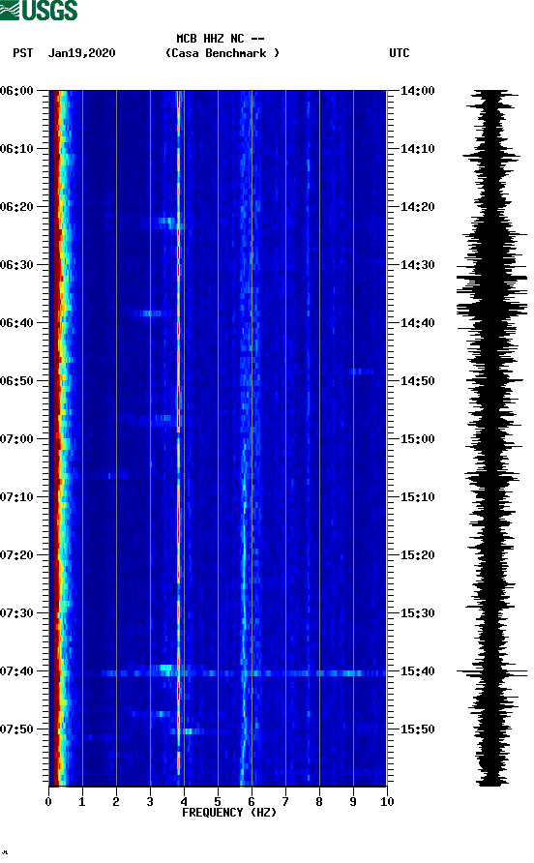Image resolution: width=534 pixels, height=863 pixels.
Task: Select the (Casa Benchmark ) station name
Action: coord(222,53)
